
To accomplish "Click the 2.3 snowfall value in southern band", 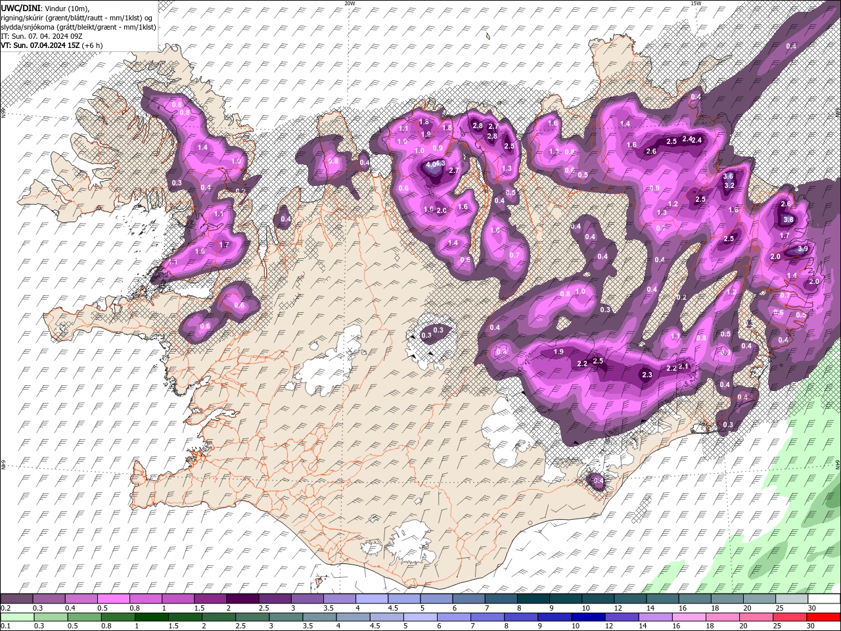I will pyautogui.click(x=647, y=375).
